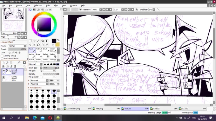The width and height of the screenshot is (216, 121).
Task: Open the Filter menu
Action: coord(56,5)
